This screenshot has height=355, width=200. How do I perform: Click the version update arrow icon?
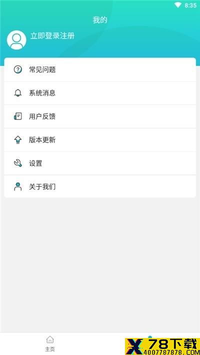point(18,140)
